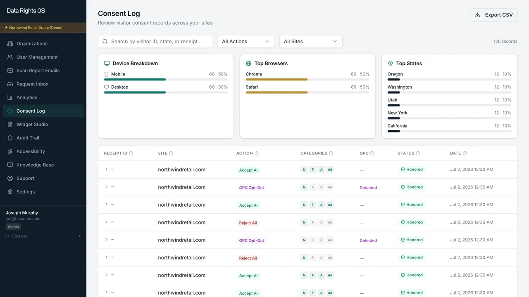Screen dimensions: 529x297
Task: Click the globe icon in Top Browsers title
Action: [x=249, y=64]
